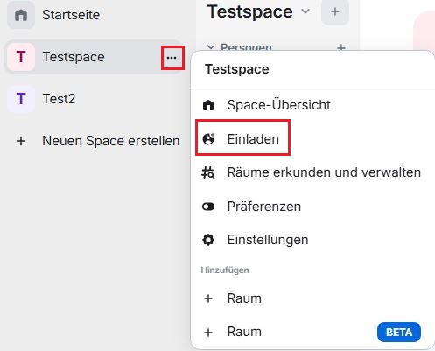Click the purple Test2 avatar icon

[x=21, y=99]
